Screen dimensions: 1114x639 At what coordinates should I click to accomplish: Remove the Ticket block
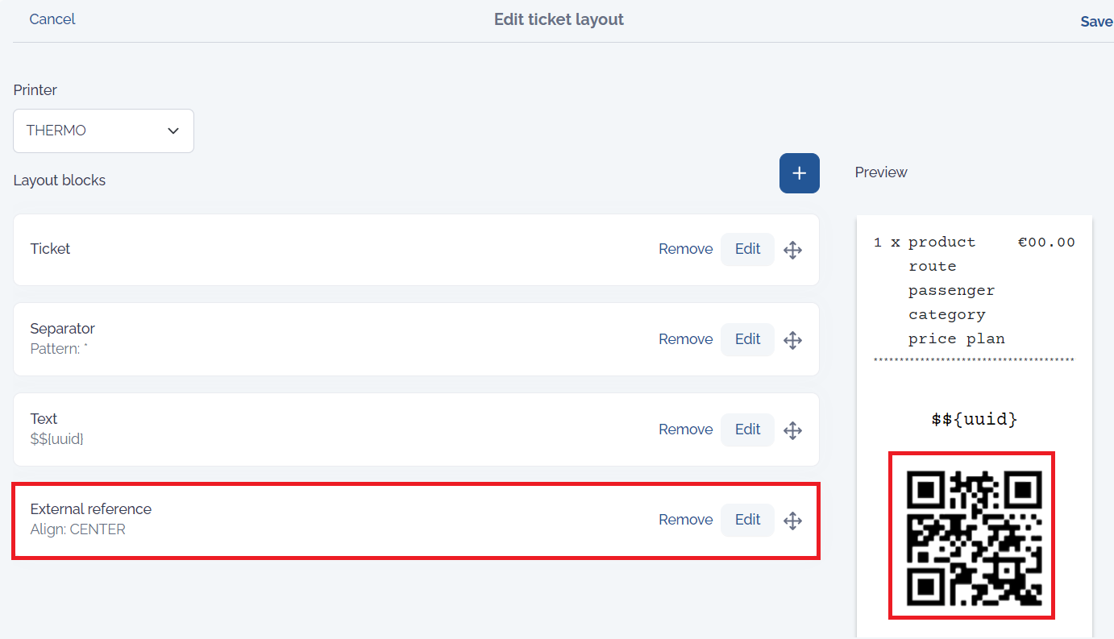point(685,249)
